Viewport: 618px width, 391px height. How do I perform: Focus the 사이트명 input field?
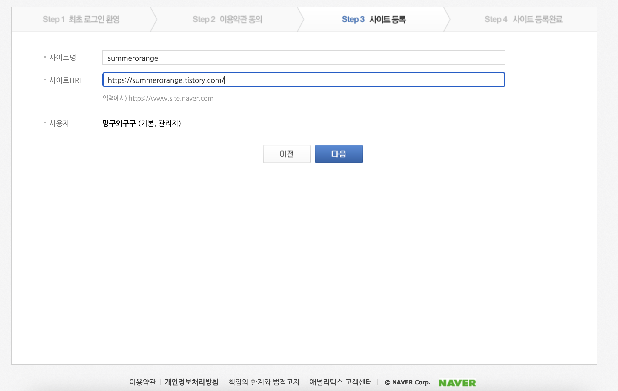coord(304,58)
